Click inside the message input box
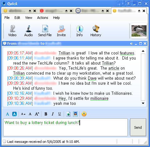 pos(66,127)
